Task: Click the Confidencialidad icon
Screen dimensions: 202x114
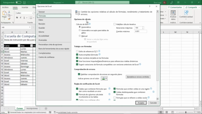Action: (186, 13)
